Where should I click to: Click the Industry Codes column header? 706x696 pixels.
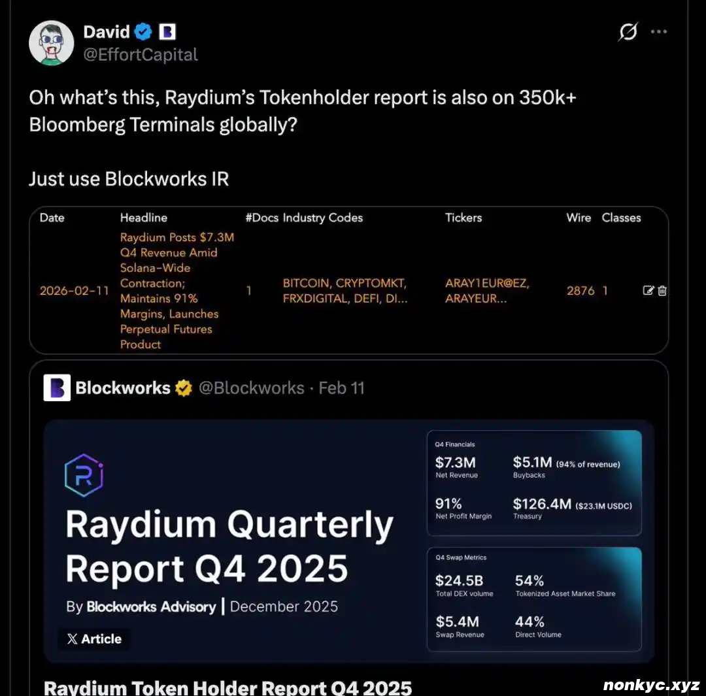coord(322,218)
